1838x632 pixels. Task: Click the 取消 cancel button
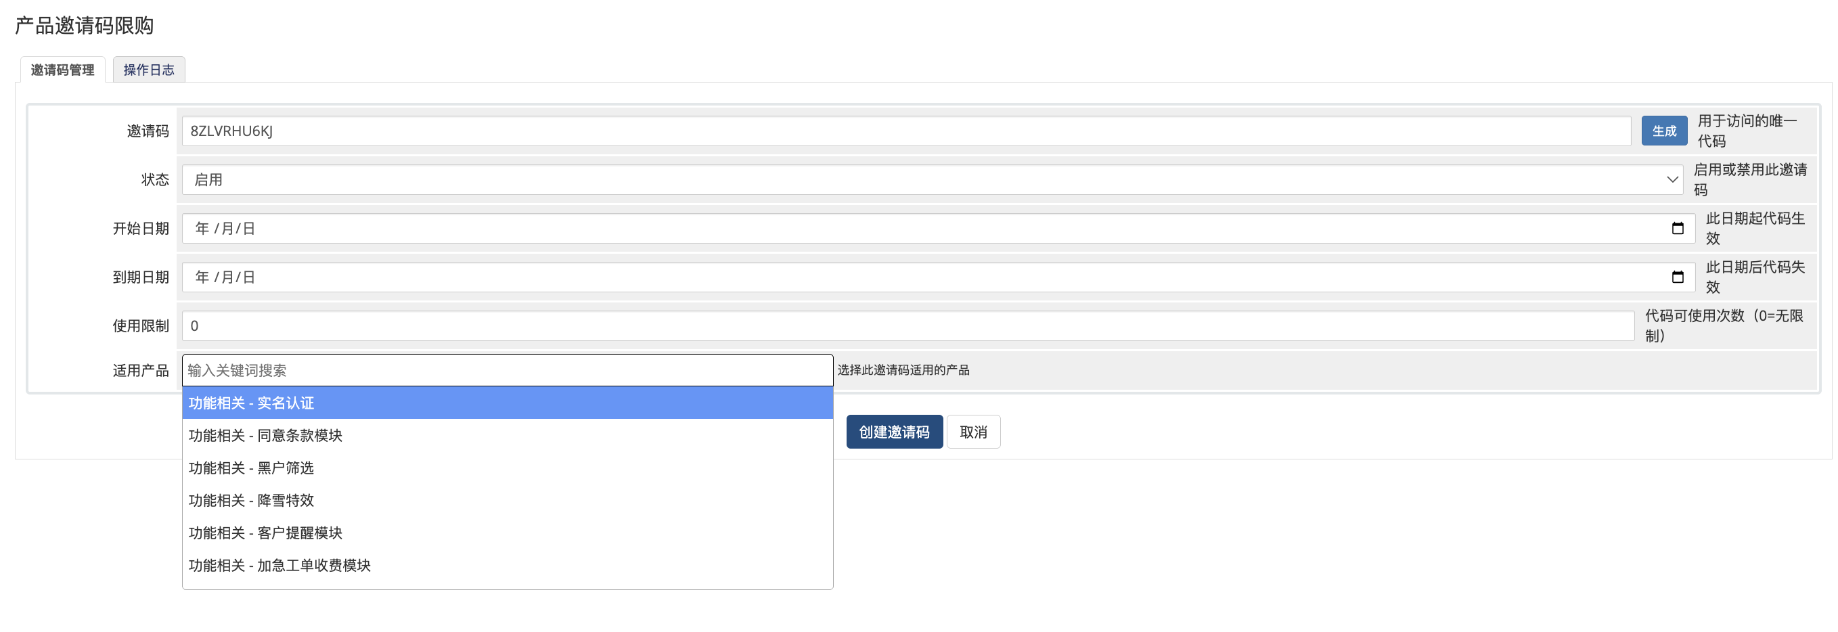click(972, 432)
